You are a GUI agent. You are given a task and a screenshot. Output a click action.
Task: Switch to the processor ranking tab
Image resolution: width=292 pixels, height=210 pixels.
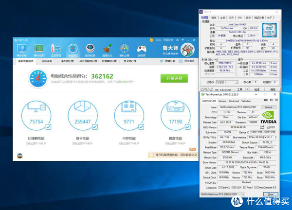click(x=109, y=61)
